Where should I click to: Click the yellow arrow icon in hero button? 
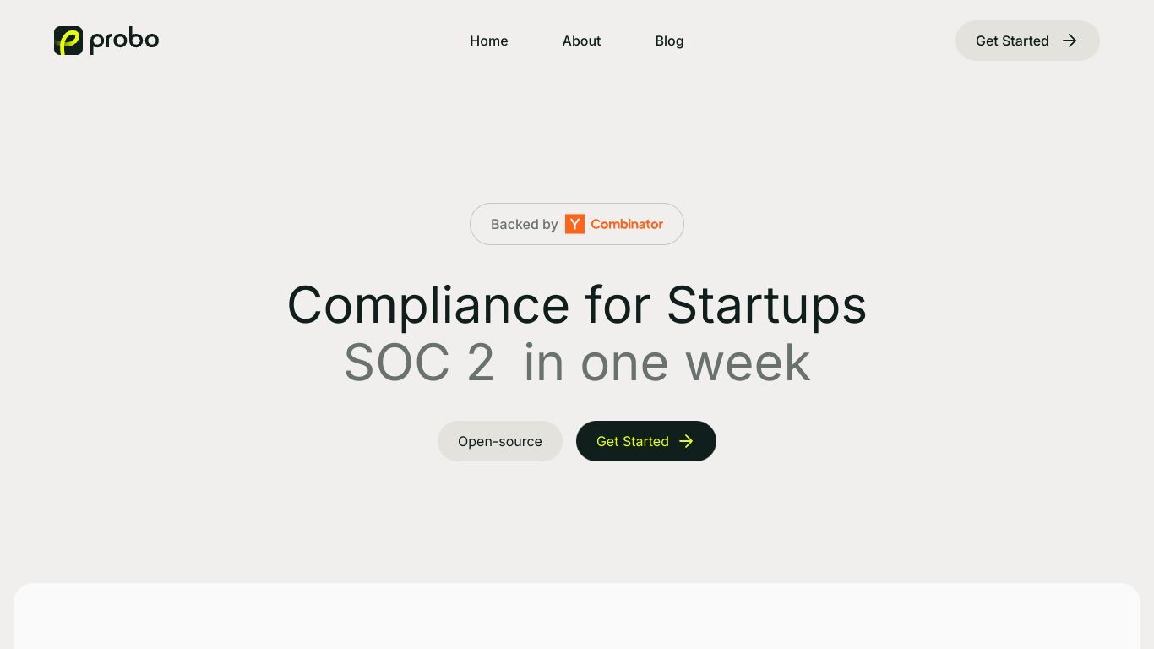(x=686, y=441)
